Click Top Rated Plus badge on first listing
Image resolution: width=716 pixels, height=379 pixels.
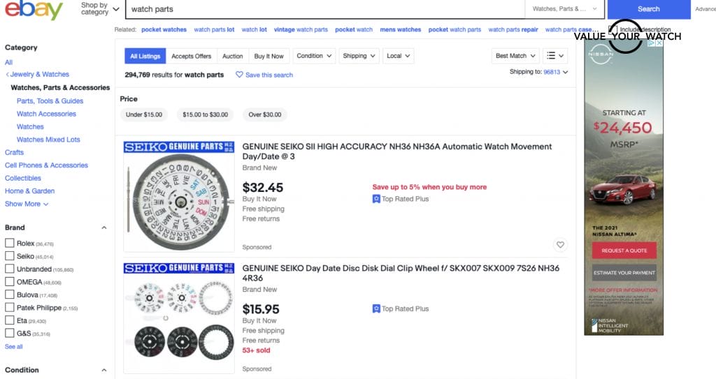pos(401,199)
